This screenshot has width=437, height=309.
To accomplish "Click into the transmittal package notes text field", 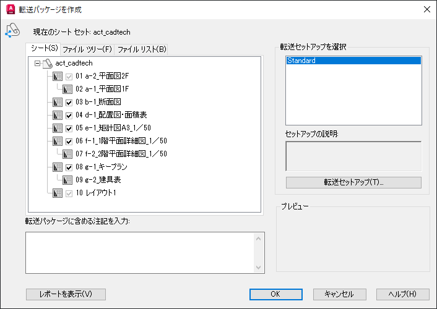I will coord(140,253).
